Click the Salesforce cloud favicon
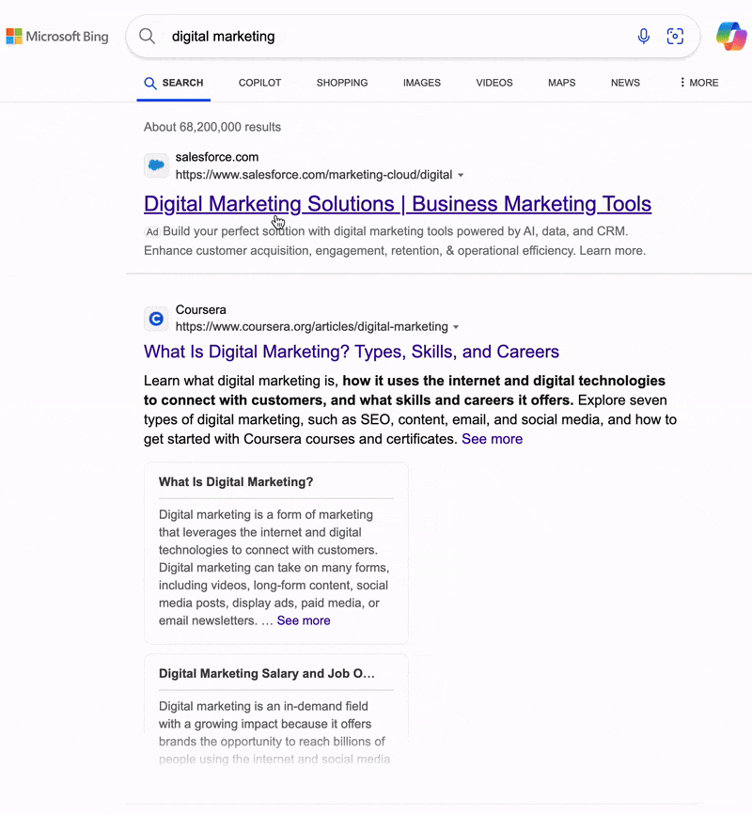 point(156,165)
